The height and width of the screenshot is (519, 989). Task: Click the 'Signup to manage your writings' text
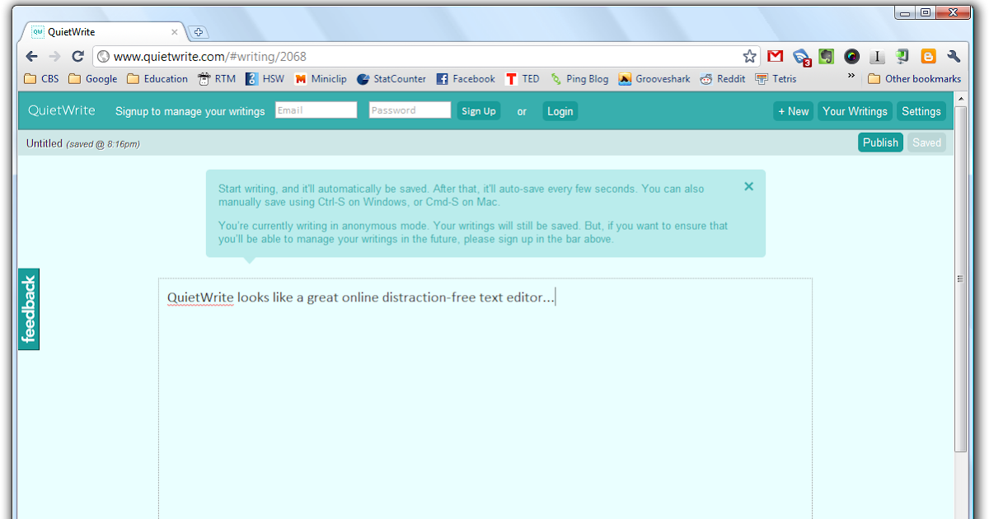point(190,111)
